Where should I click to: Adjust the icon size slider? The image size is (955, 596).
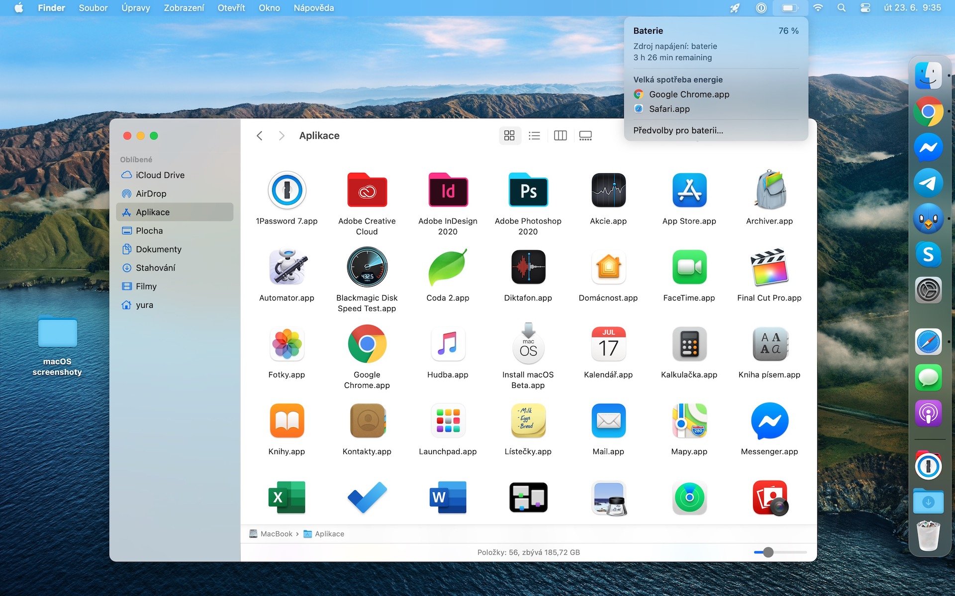(768, 552)
